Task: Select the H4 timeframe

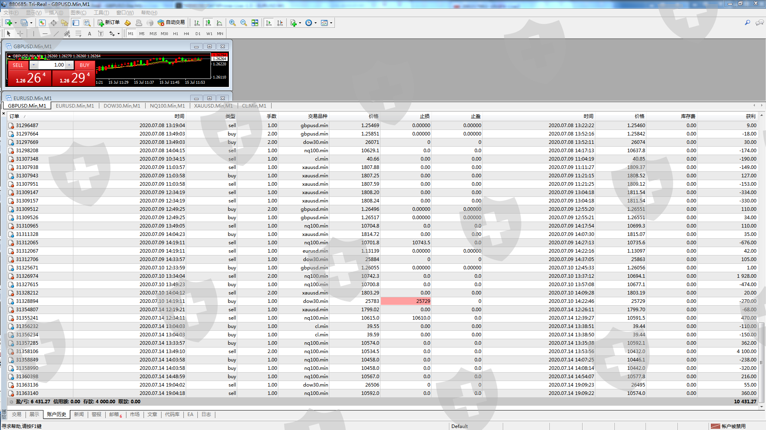Action: [x=186, y=34]
